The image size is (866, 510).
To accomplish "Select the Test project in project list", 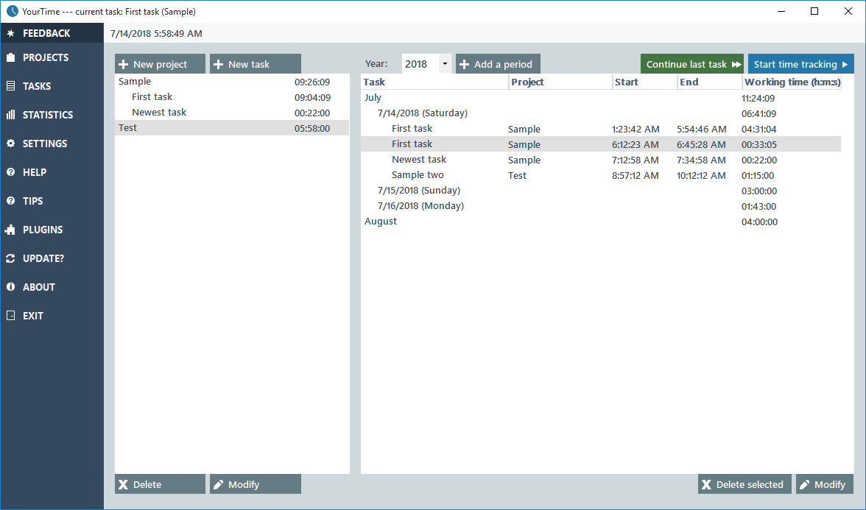I will click(x=128, y=128).
